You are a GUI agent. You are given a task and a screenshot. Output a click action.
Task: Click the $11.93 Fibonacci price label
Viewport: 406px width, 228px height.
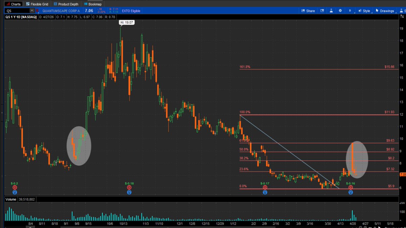(389, 112)
